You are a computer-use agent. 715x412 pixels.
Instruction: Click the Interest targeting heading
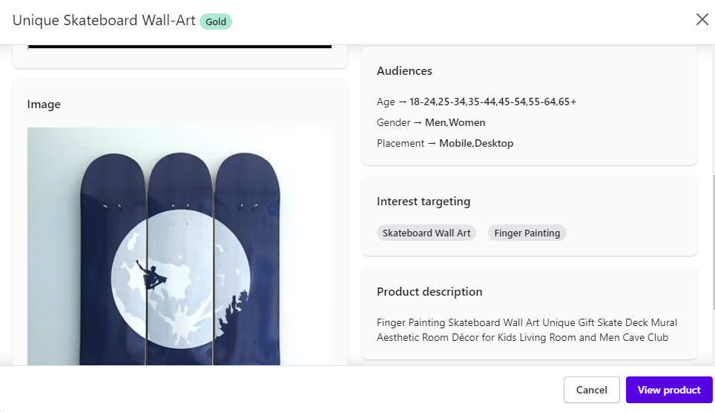(x=424, y=202)
